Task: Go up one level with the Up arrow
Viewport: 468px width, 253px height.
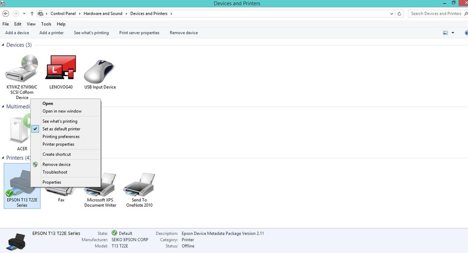Action: pos(32,14)
